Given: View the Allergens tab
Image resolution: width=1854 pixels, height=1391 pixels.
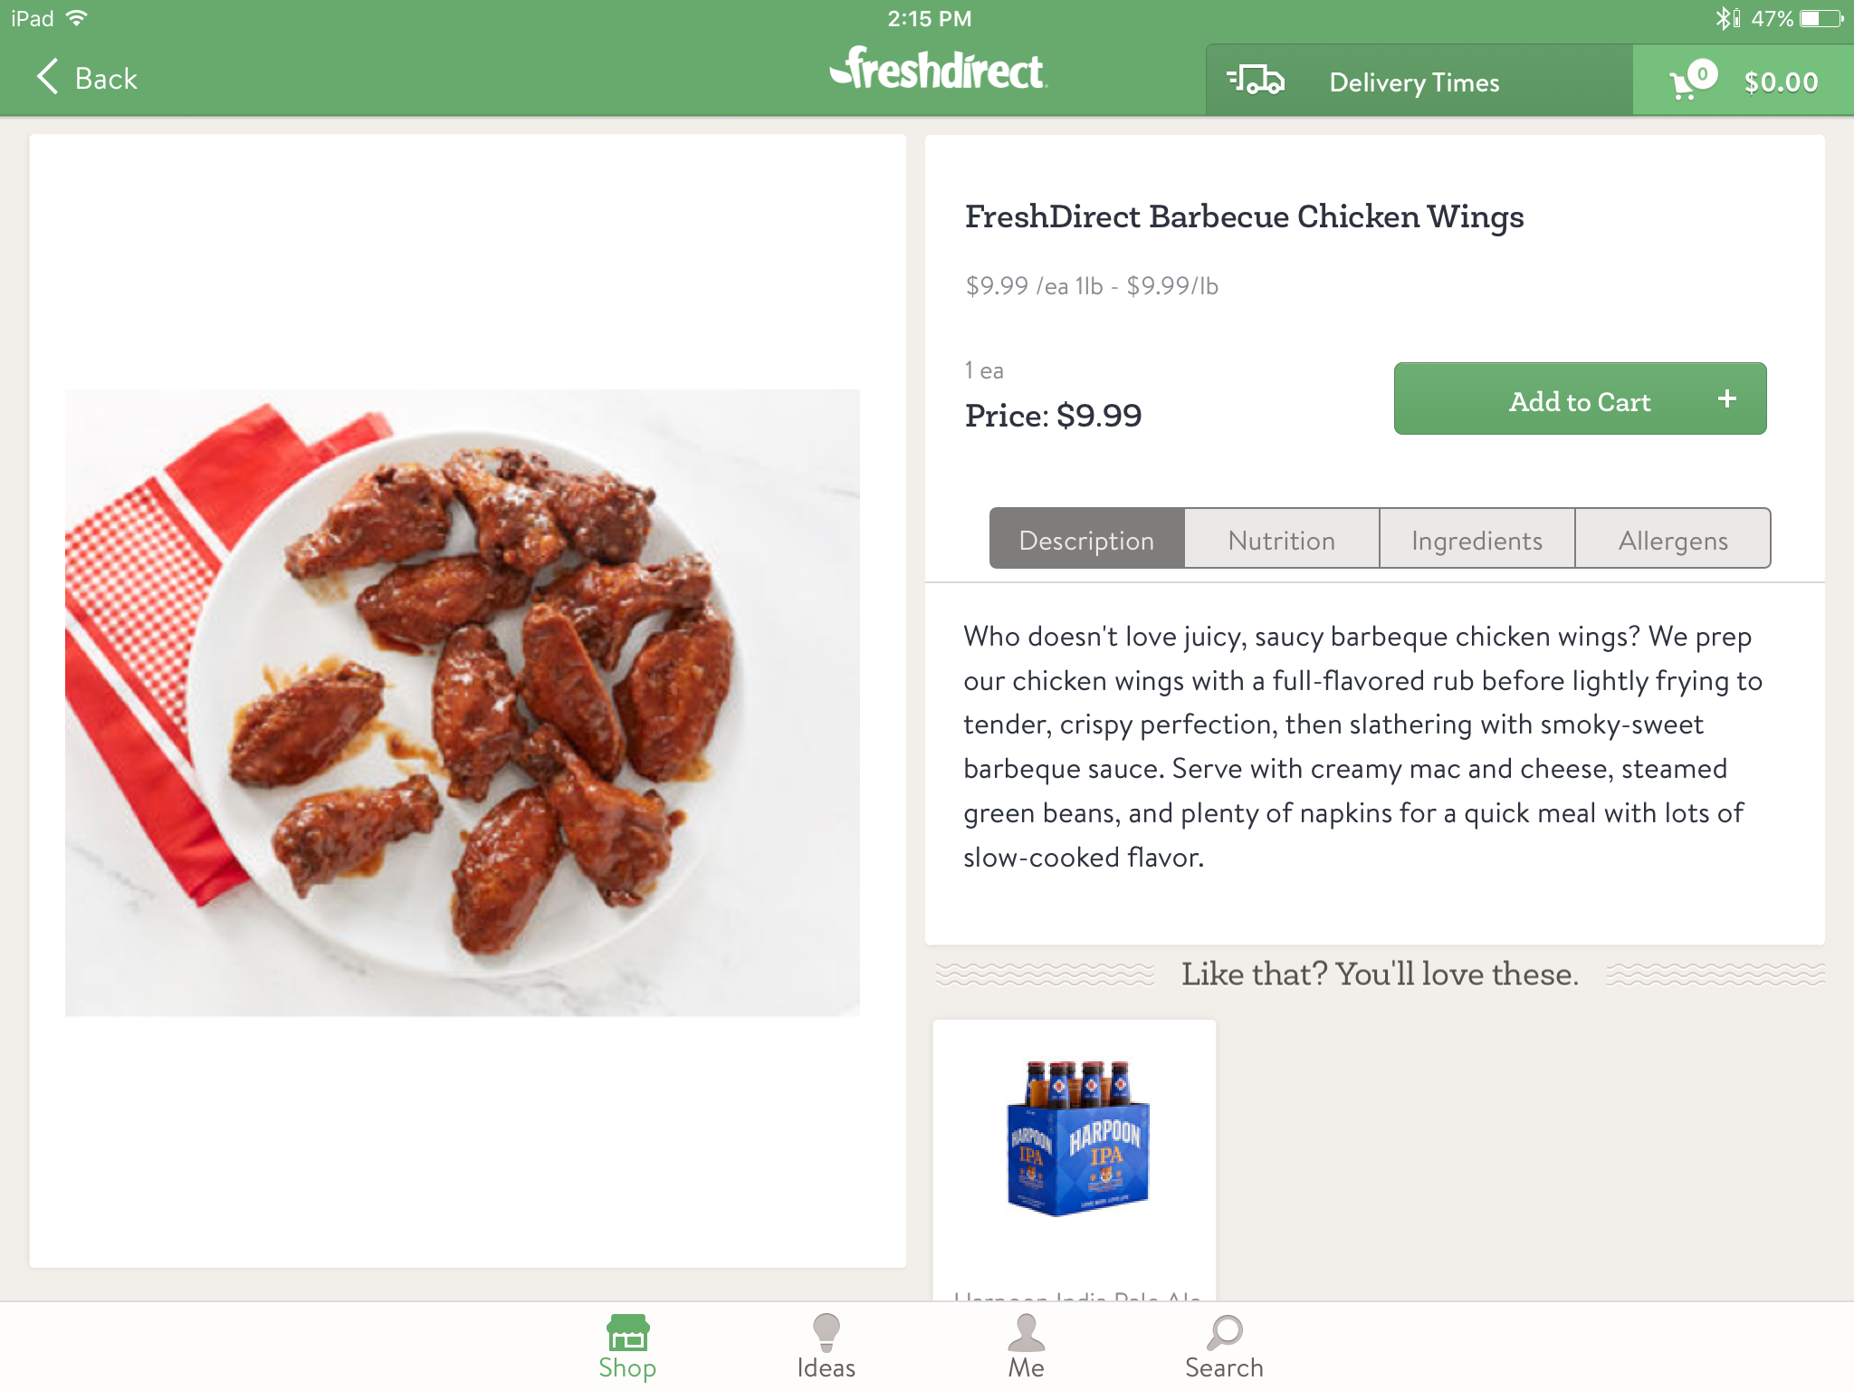Looking at the screenshot, I should (x=1673, y=540).
